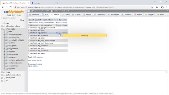Image resolution: width=169 pixels, height=95 pixels.
Task: Click New database item in tree
Action: (8, 23)
